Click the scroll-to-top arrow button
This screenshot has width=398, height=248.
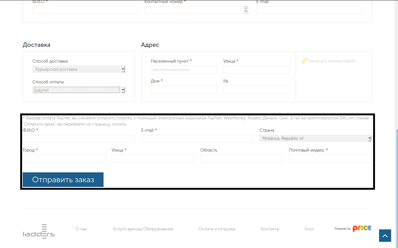pos(385,236)
